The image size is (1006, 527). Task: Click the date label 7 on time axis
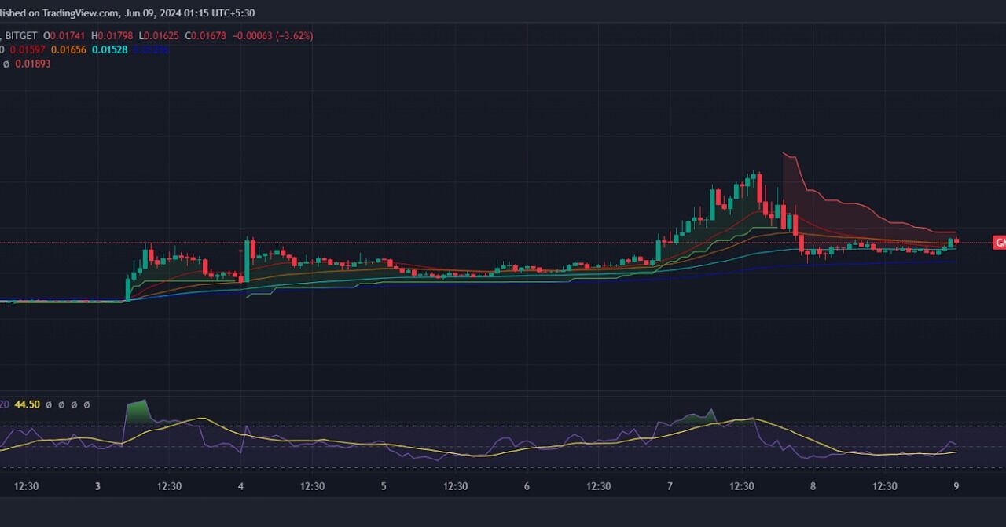670,486
